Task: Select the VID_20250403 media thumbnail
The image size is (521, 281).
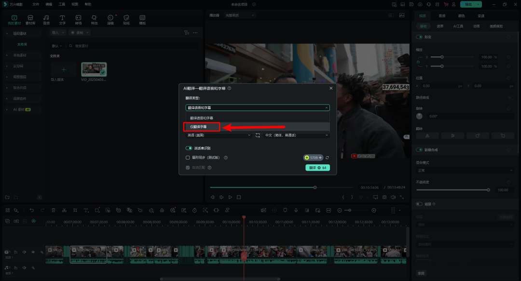Action: 94,69
